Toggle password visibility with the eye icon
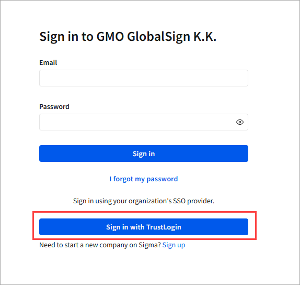This screenshot has height=285, width=300. [x=240, y=122]
